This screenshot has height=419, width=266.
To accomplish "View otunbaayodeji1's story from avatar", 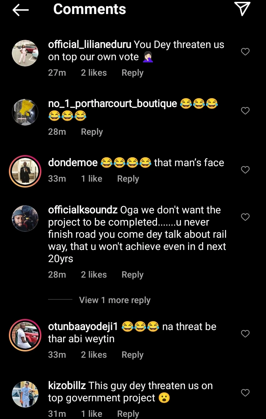I will pyautogui.click(x=25, y=335).
